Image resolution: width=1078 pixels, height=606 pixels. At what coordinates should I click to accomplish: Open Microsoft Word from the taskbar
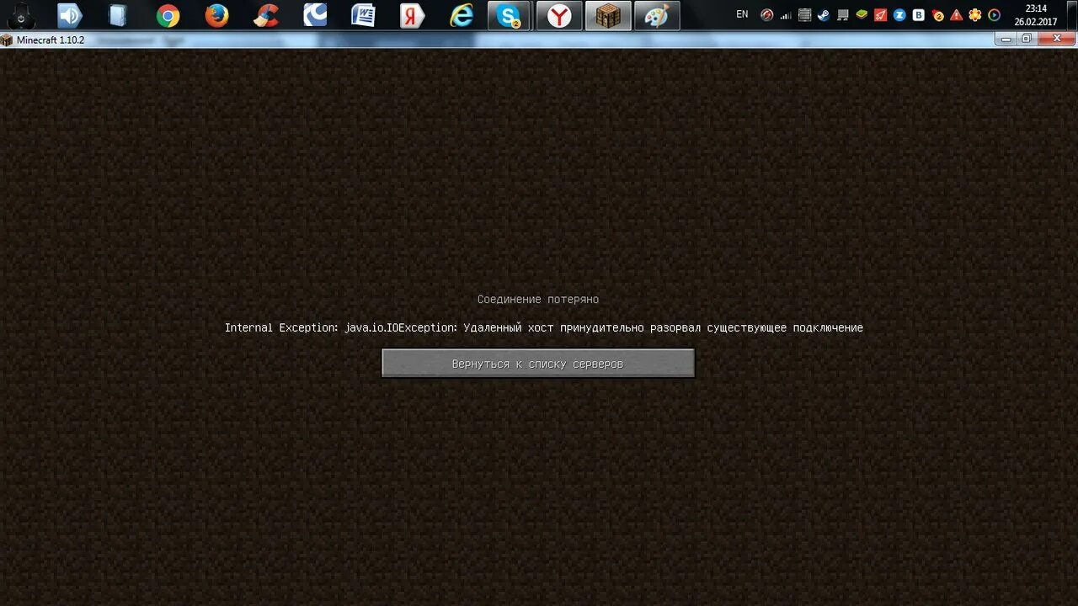(x=363, y=15)
